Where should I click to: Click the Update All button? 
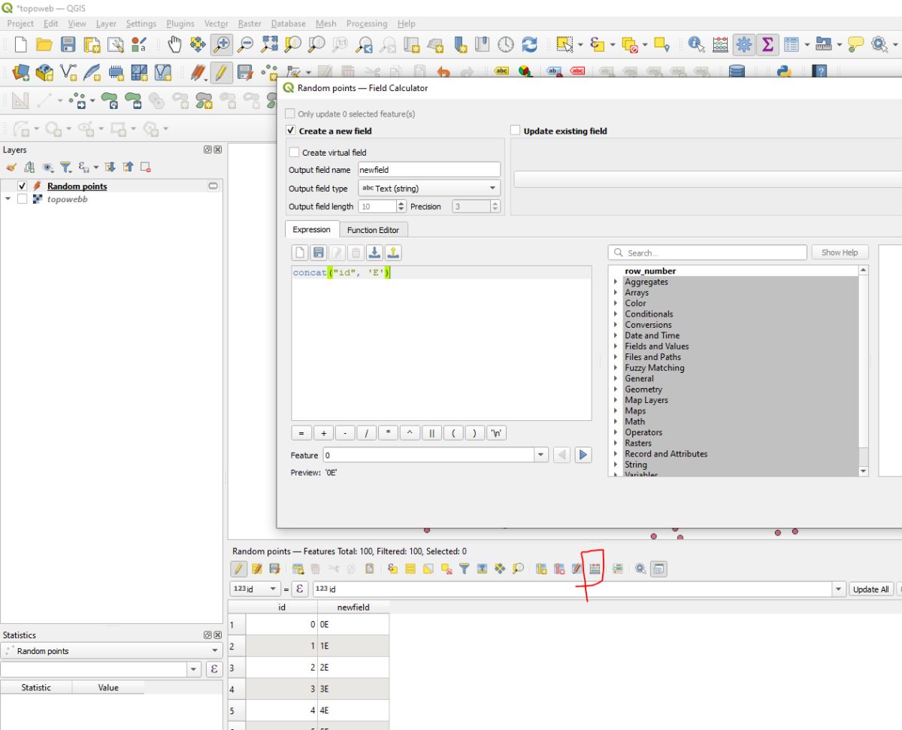871,589
